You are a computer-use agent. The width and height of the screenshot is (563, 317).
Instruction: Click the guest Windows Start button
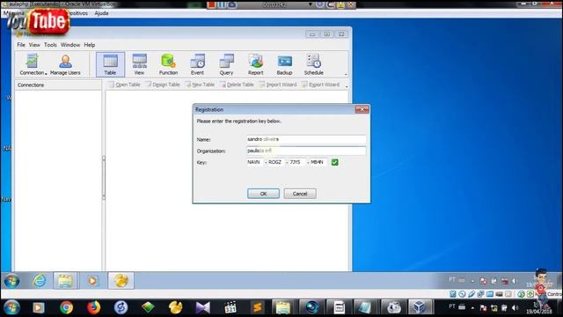click(x=11, y=281)
